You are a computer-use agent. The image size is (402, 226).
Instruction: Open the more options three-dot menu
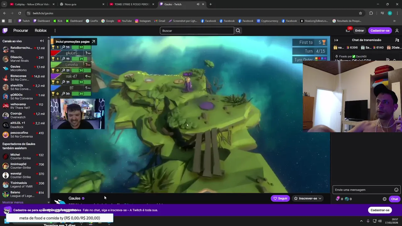click(x=55, y=30)
